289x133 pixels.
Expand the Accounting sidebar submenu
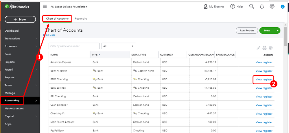[36, 101]
